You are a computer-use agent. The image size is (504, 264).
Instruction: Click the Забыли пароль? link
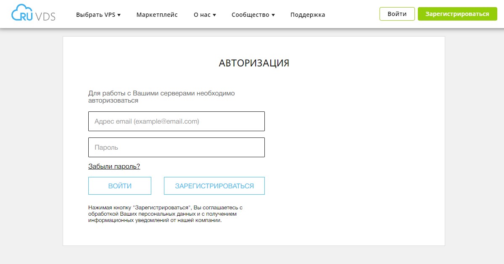pyautogui.click(x=113, y=166)
